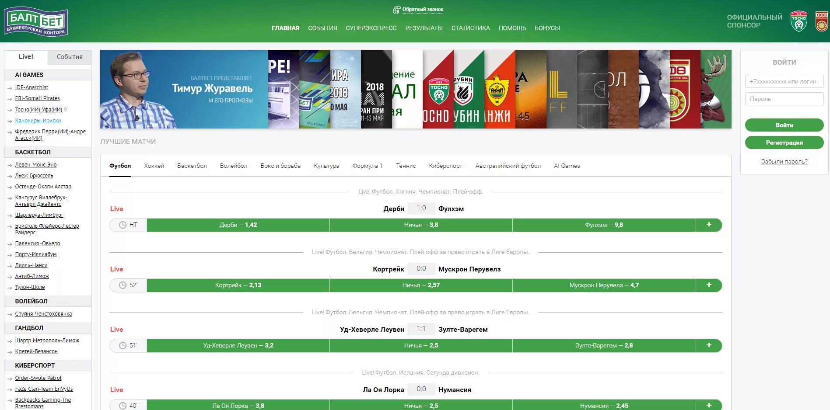
Task: Open the Левен-Монс-Эно basketball link
Action: point(36,165)
